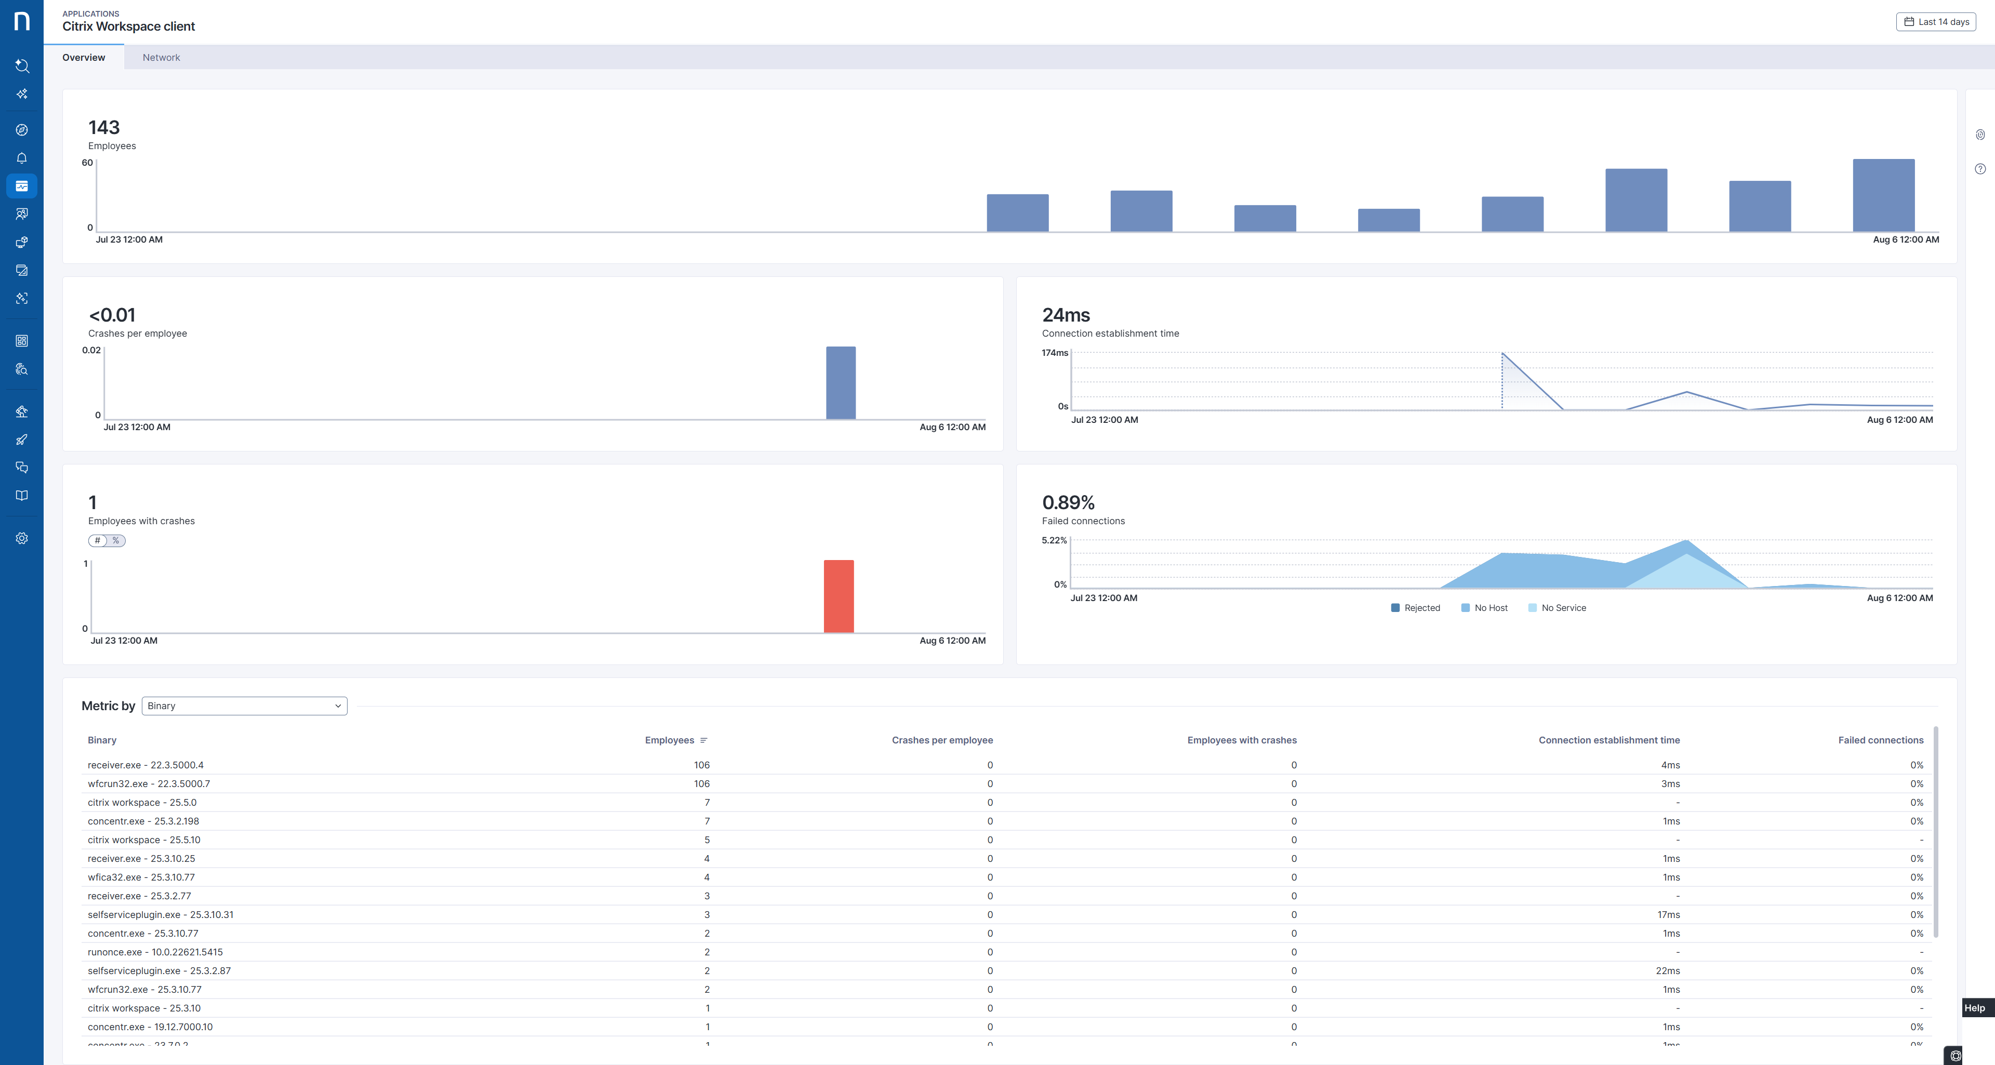Switch crashes chart to percent (%) view
Viewport: 1995px width, 1065px height.
115,541
